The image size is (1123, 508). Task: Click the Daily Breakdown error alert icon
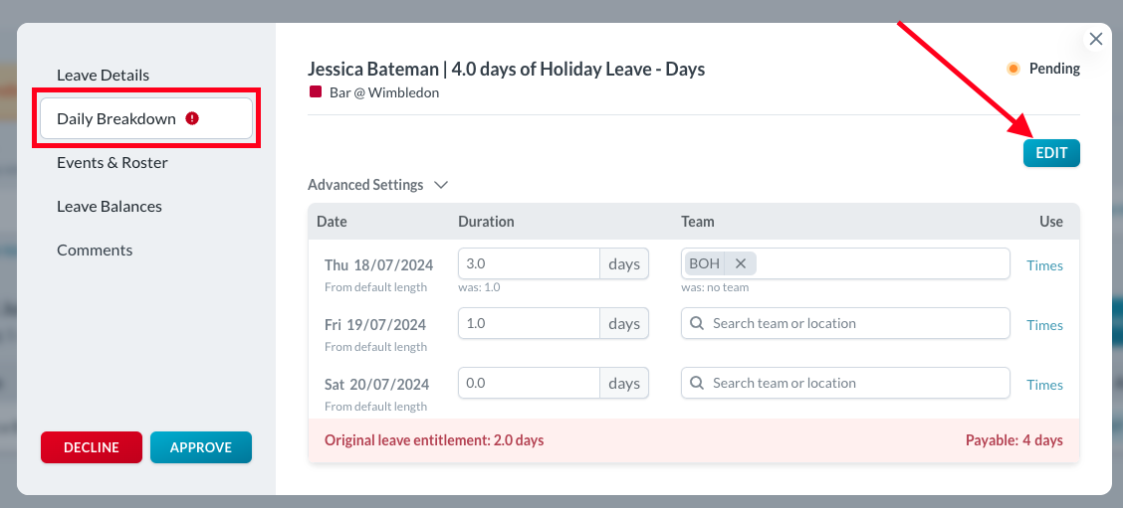pos(192,118)
